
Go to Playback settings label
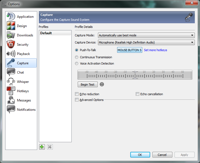click(23, 54)
